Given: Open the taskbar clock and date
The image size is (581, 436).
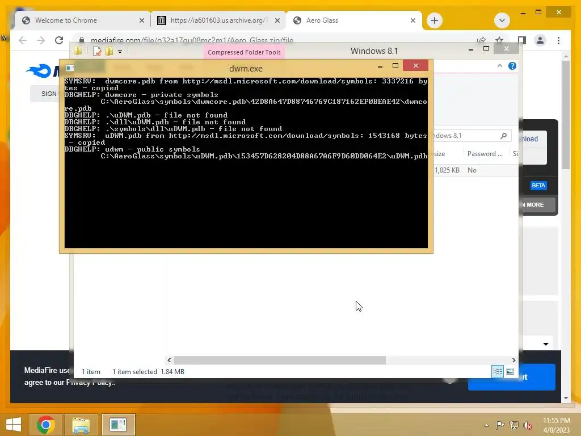Looking at the screenshot, I should [x=556, y=425].
